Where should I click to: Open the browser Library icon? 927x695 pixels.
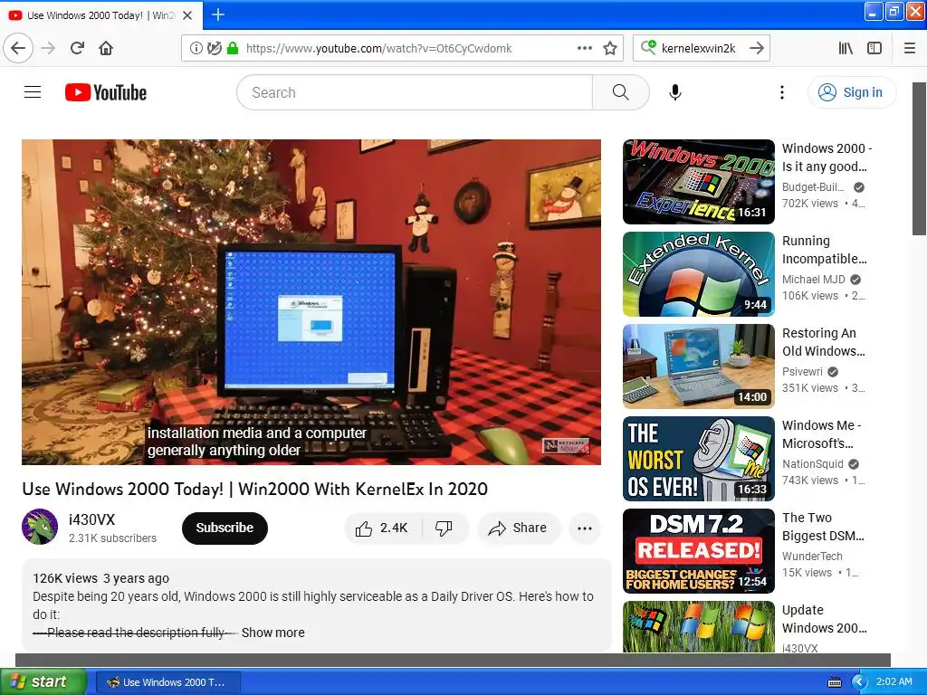(846, 49)
